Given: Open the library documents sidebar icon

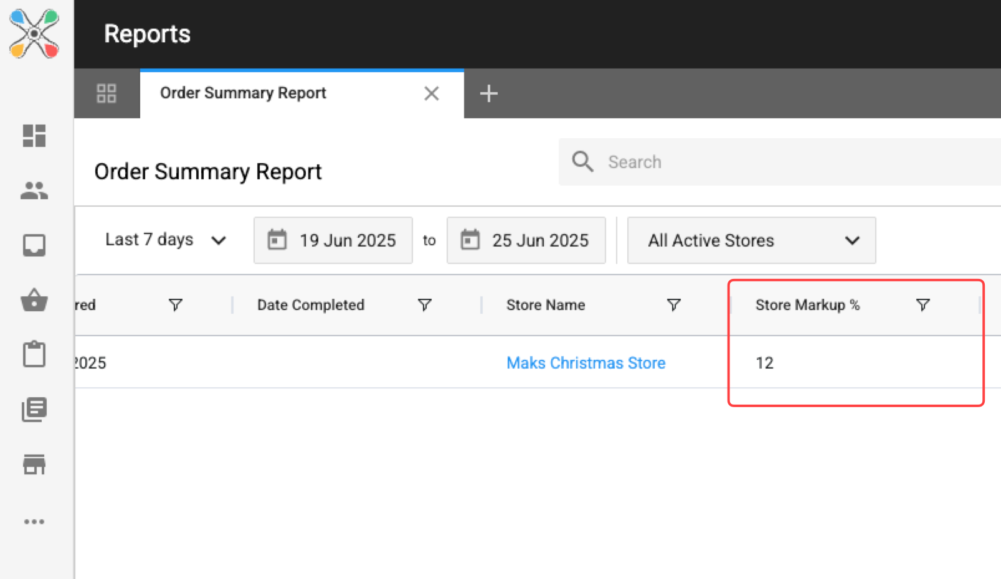Looking at the screenshot, I should [x=34, y=410].
